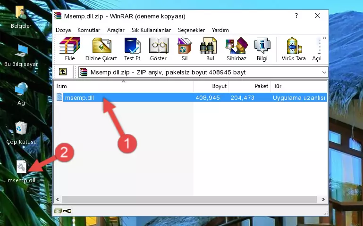Viewport: 363px width, 226px height.
Task: Click the 204,473 packed size value
Action: click(242, 97)
